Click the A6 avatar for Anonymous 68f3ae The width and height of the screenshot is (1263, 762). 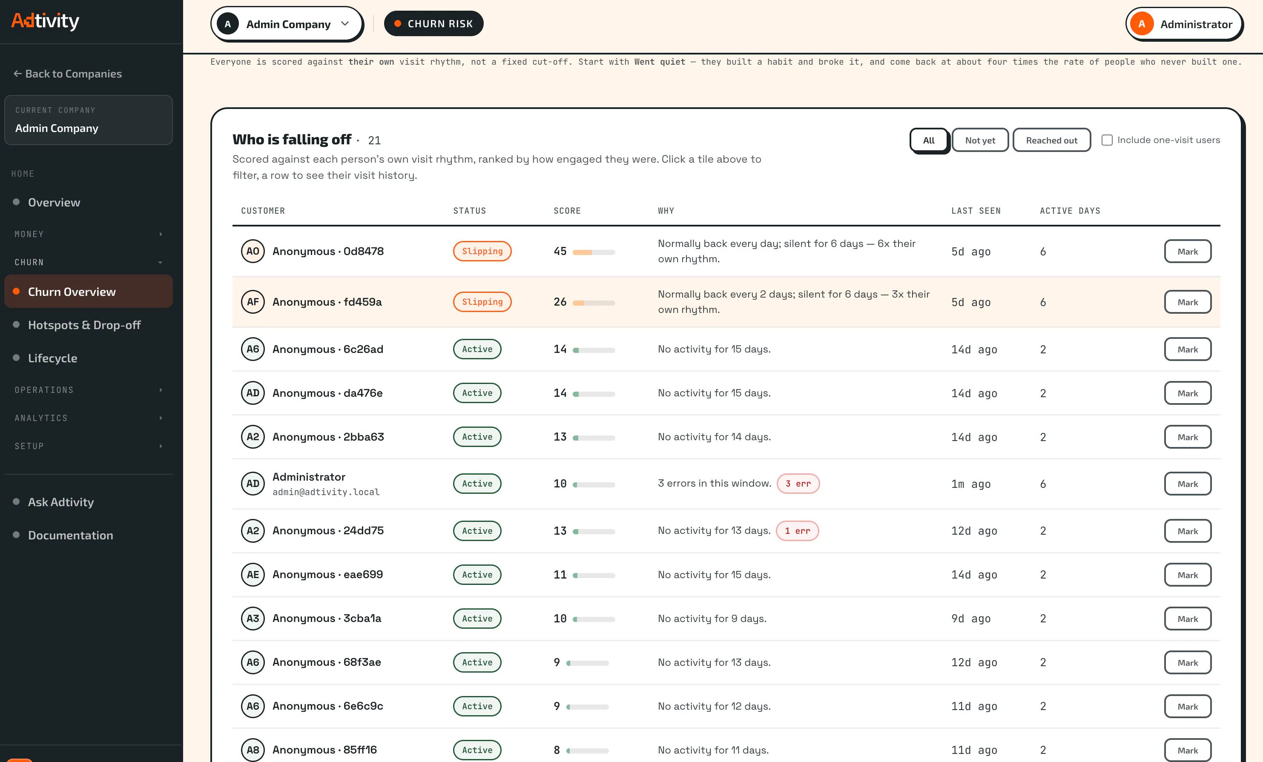click(253, 662)
